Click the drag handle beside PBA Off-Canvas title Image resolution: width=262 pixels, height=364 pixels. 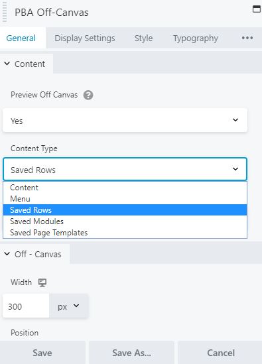pyautogui.click(x=5, y=12)
